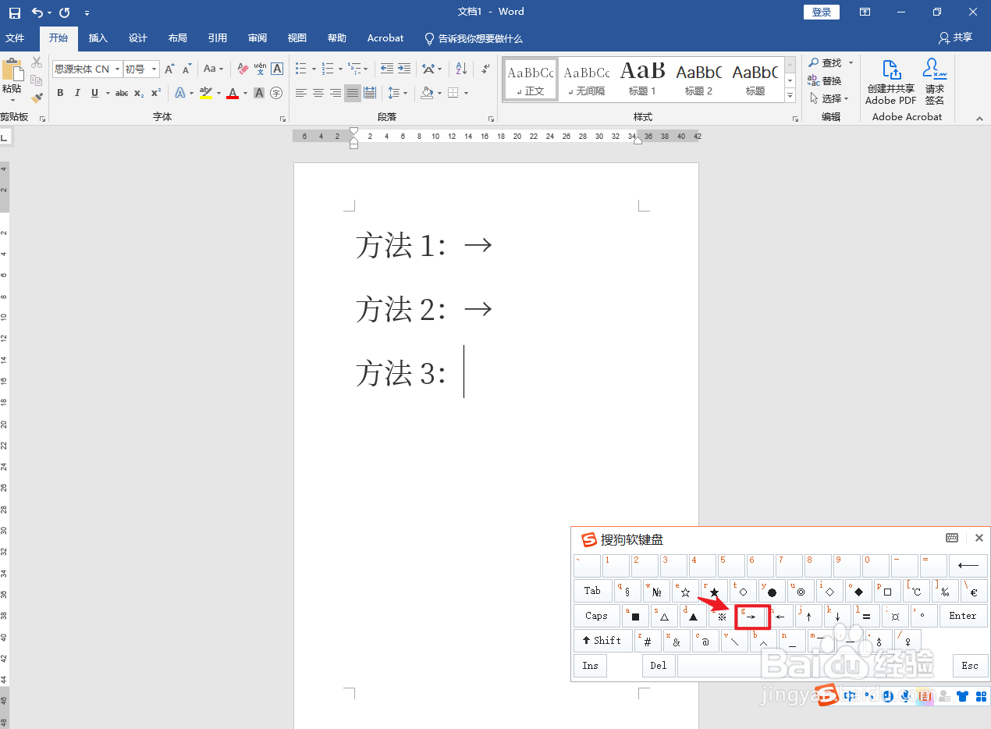Toggle Italic formatting
The width and height of the screenshot is (991, 729).
tap(77, 93)
